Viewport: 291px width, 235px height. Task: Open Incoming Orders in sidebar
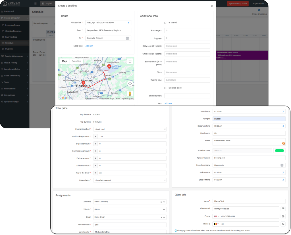point(13,25)
